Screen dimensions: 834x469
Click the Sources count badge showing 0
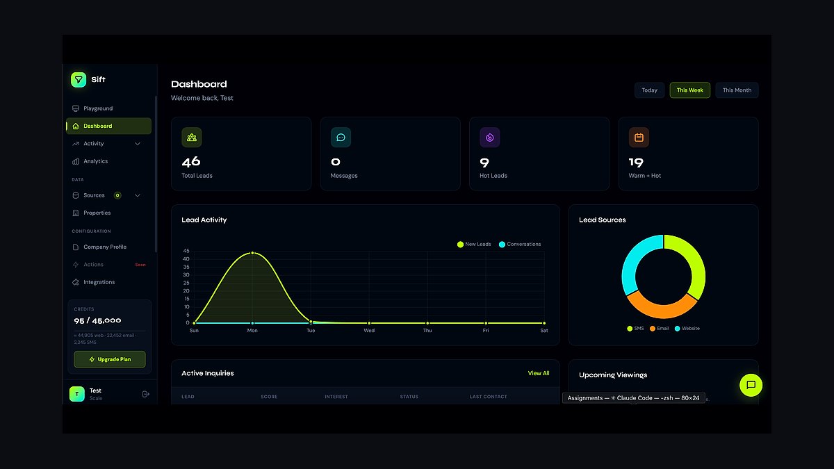click(117, 195)
